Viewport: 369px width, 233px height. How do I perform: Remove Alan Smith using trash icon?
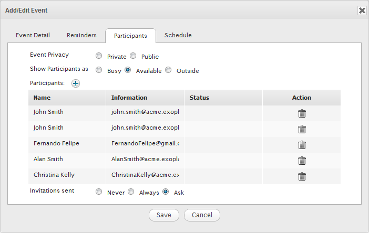pos(302,161)
